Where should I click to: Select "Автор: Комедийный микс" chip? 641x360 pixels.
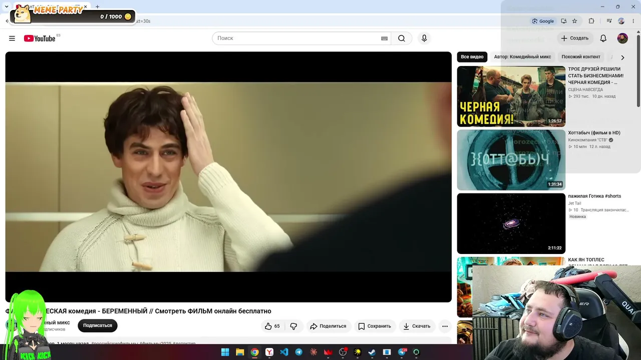click(522, 57)
